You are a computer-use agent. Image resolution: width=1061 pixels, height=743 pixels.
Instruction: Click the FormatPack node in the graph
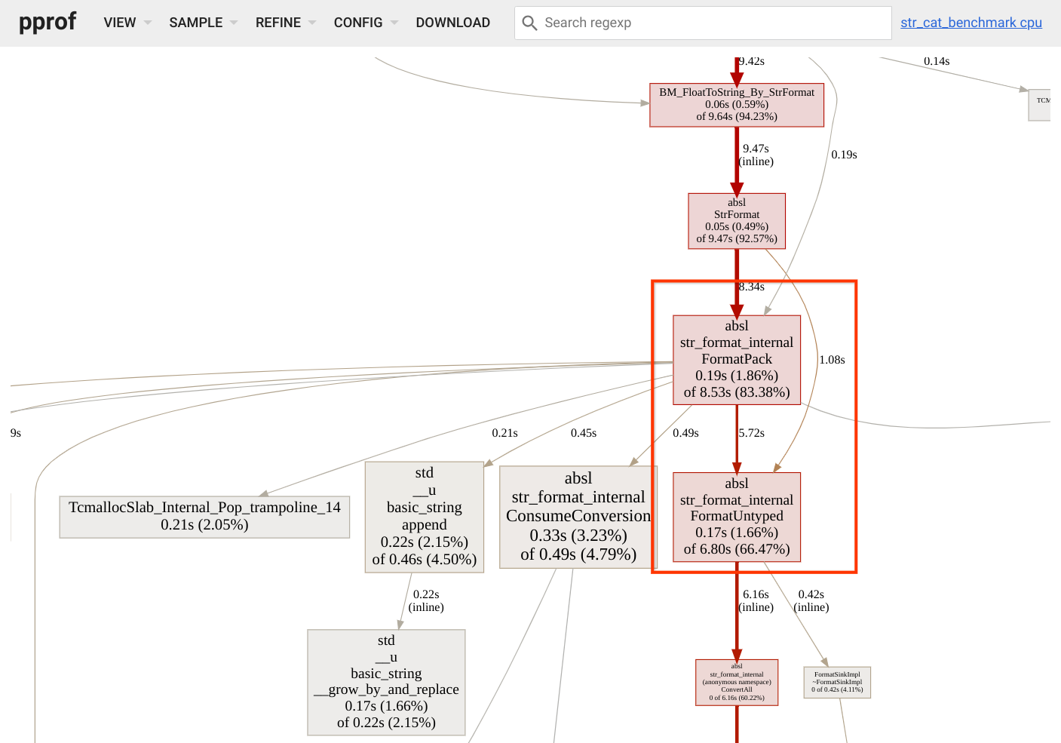pos(737,360)
